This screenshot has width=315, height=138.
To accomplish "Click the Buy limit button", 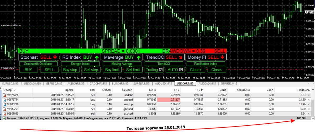I will coord(112,70).
